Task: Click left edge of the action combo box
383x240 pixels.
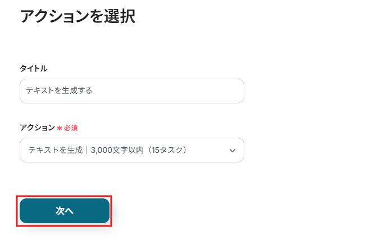Action: click(x=24, y=150)
